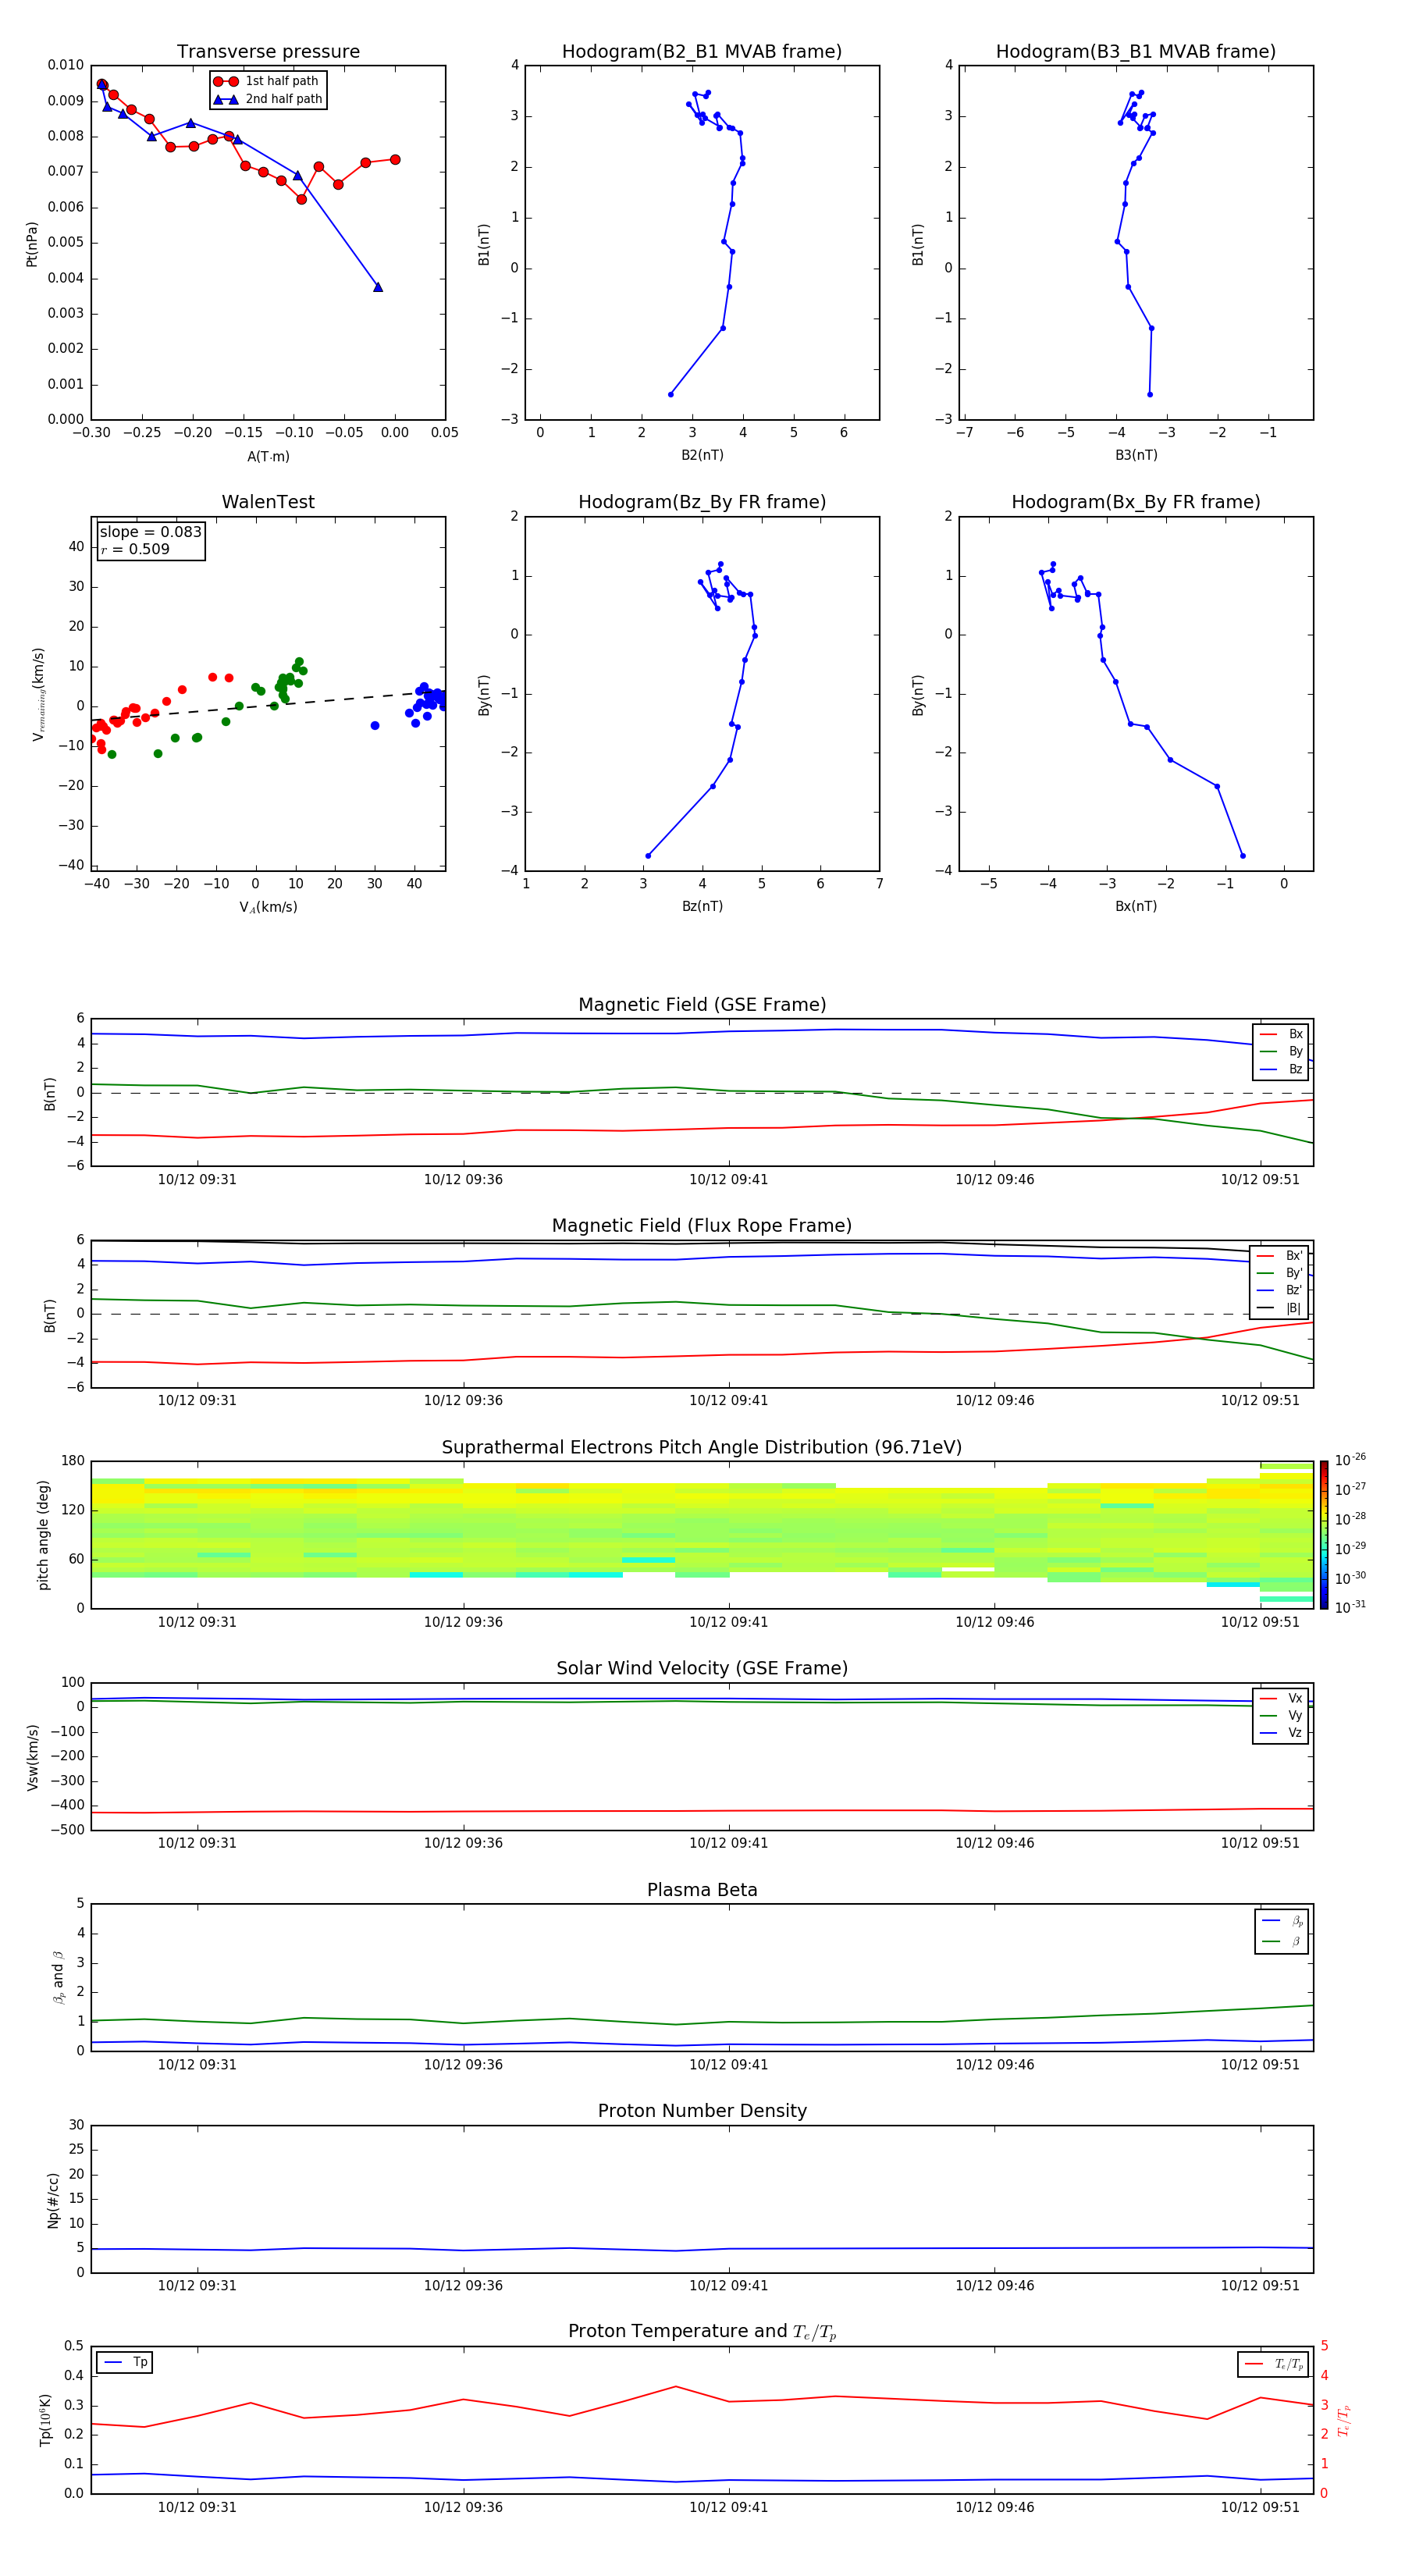
Task: Select the "Bx'" entry in Flux Rope legend
Action: [x=1280, y=1256]
